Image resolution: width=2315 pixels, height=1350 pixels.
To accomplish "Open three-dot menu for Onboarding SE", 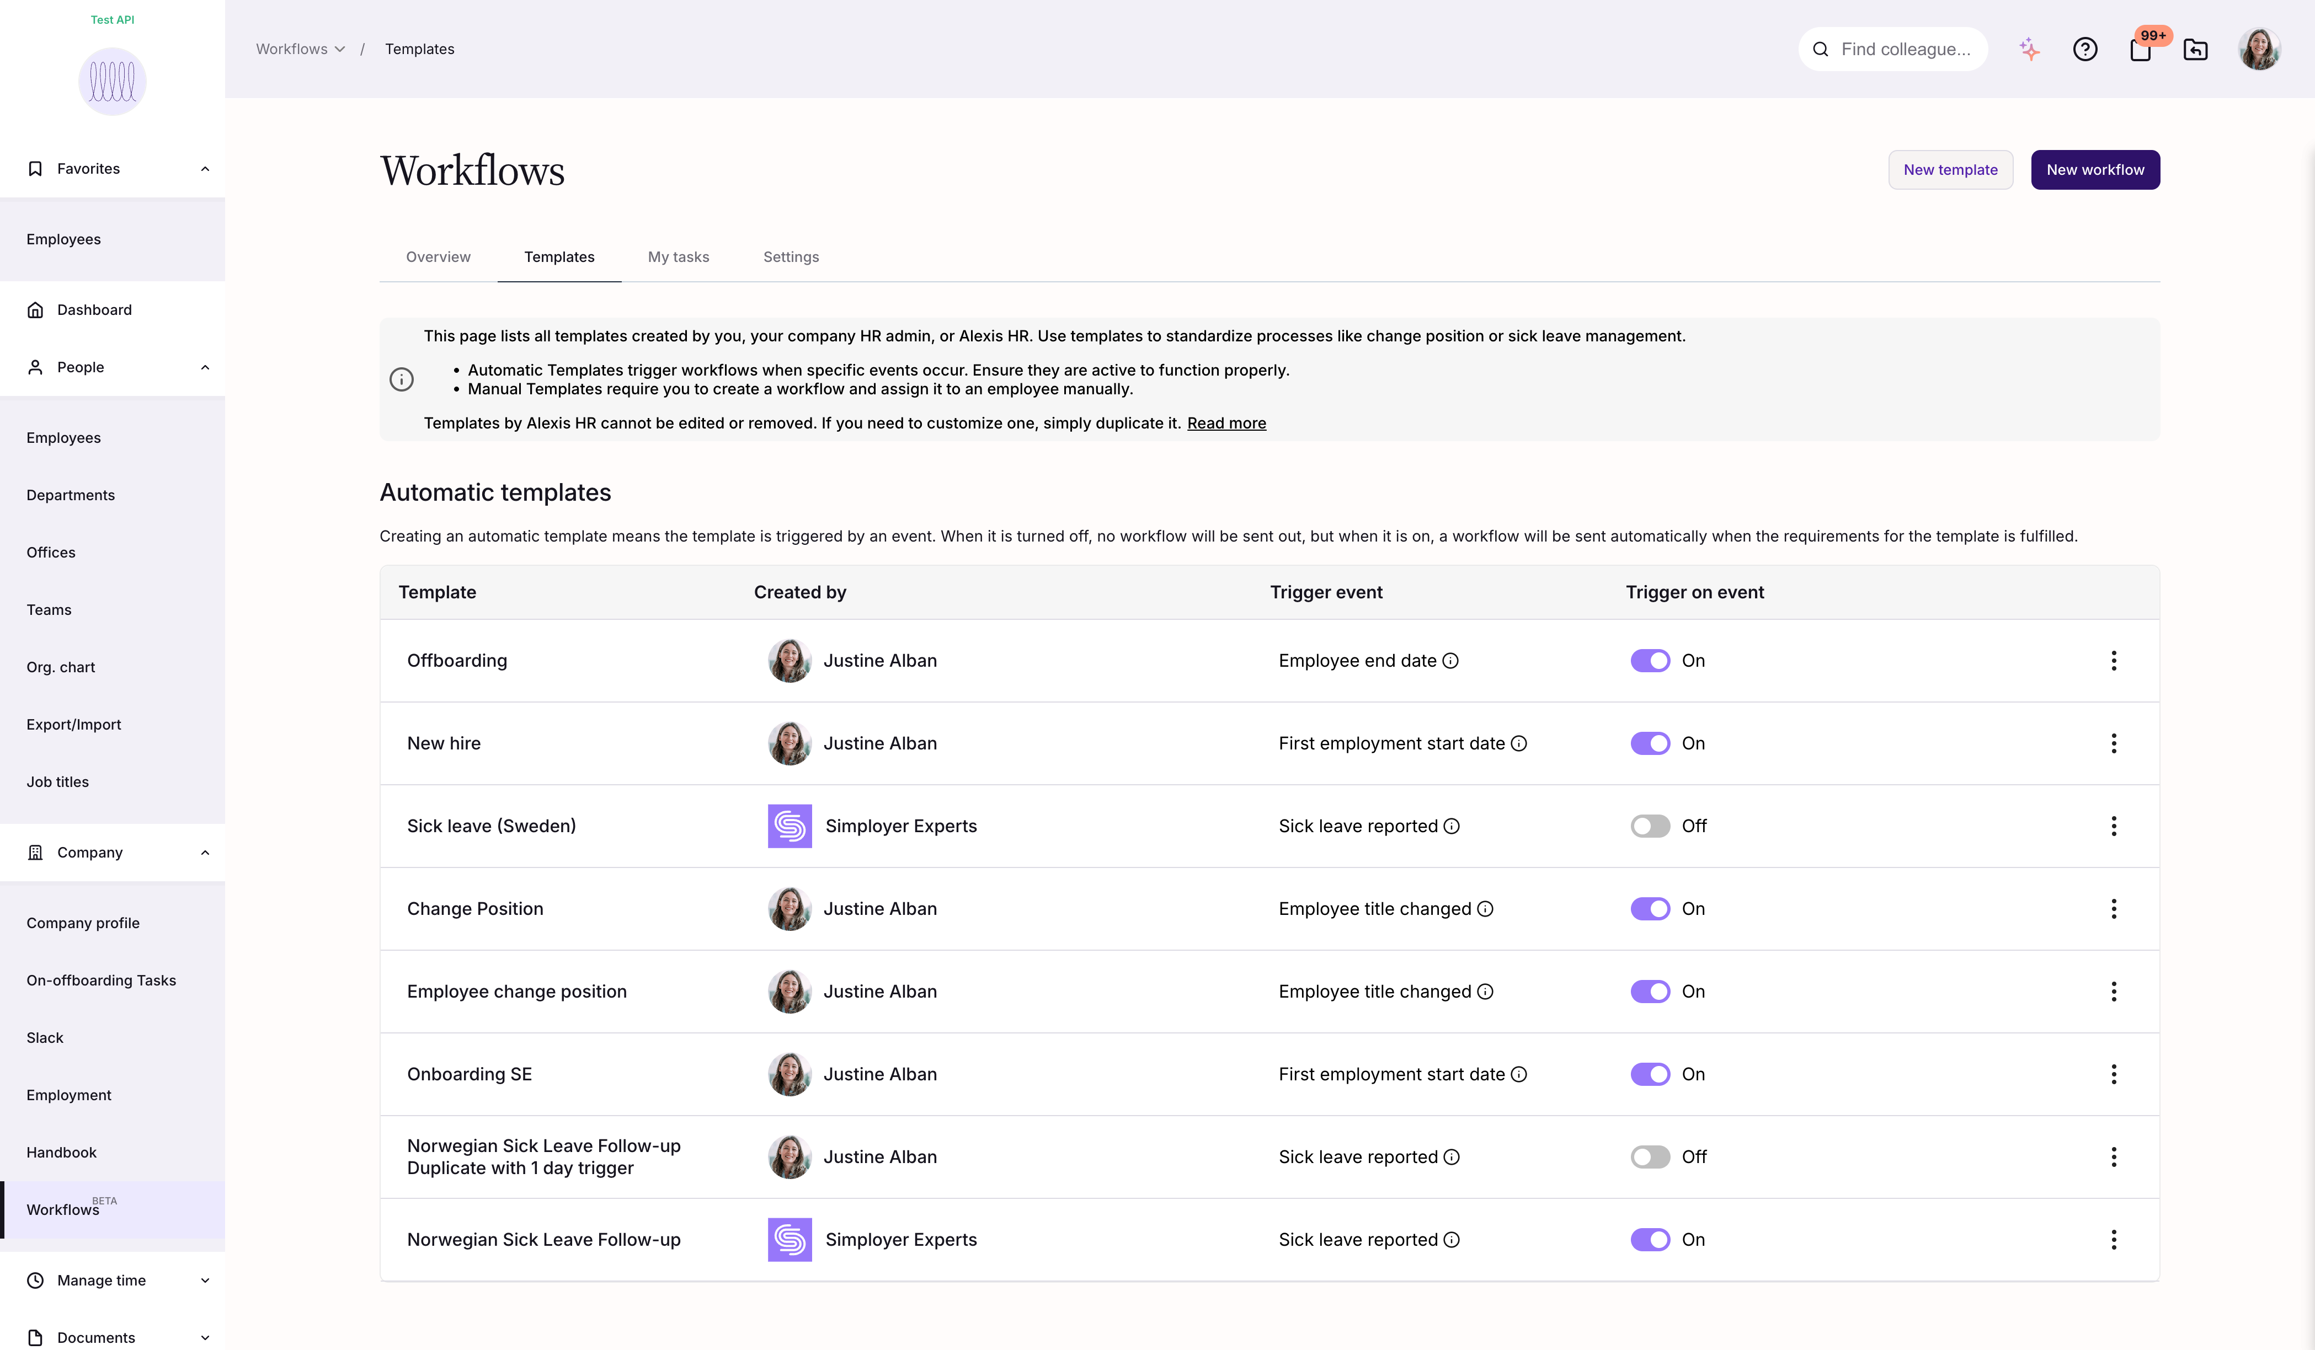I will click(2114, 1074).
